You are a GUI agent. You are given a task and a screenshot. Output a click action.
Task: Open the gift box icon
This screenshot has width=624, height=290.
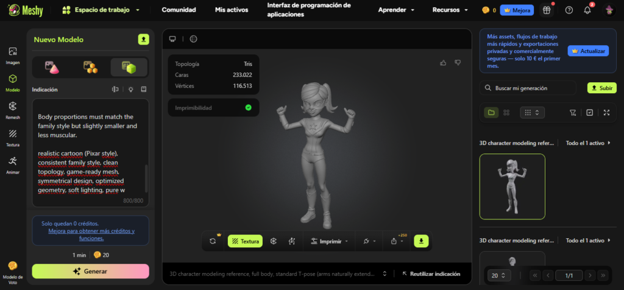(x=547, y=10)
